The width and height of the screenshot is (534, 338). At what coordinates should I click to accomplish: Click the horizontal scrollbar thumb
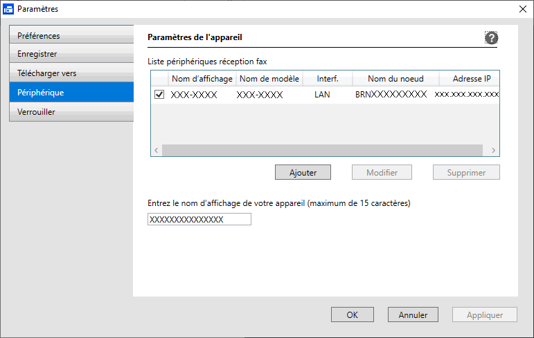[321, 150]
